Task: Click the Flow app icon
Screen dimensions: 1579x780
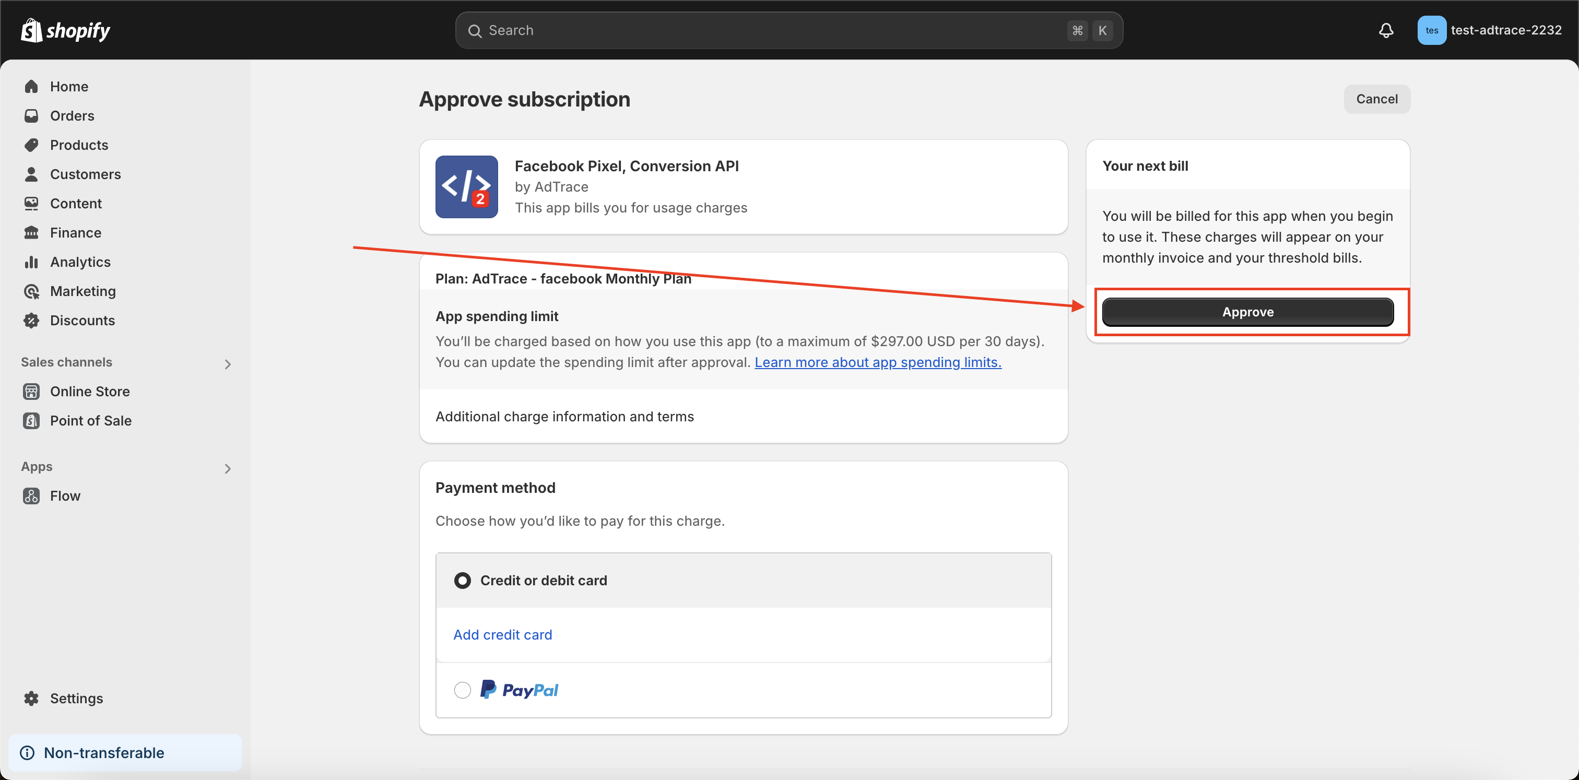Action: click(31, 495)
